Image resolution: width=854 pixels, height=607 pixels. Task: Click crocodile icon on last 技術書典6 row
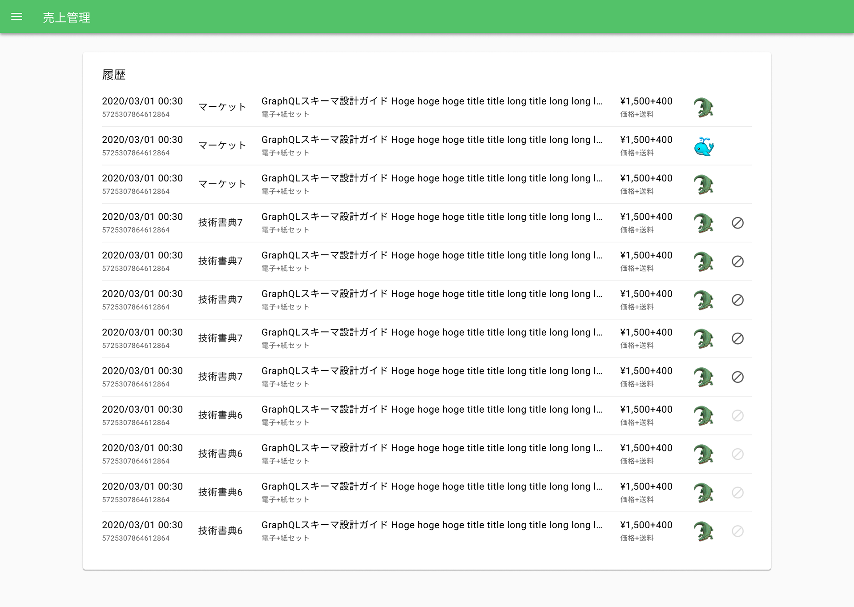coord(704,531)
